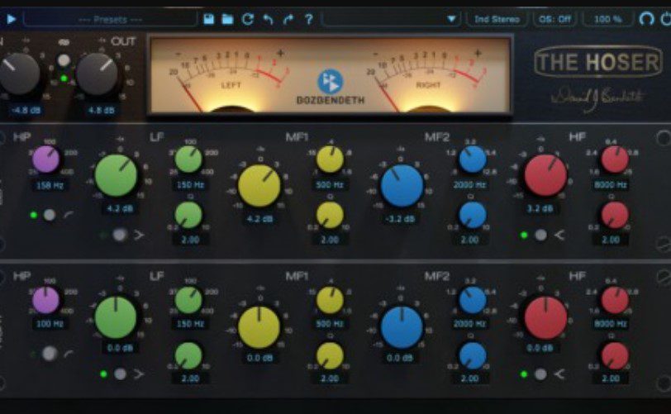The image size is (671, 414).
Task: Click the upper channel blue MF2 frequency knob
Action: coord(473,159)
